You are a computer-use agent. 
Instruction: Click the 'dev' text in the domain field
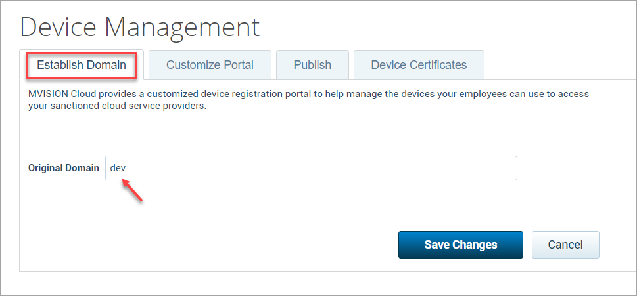(x=118, y=168)
